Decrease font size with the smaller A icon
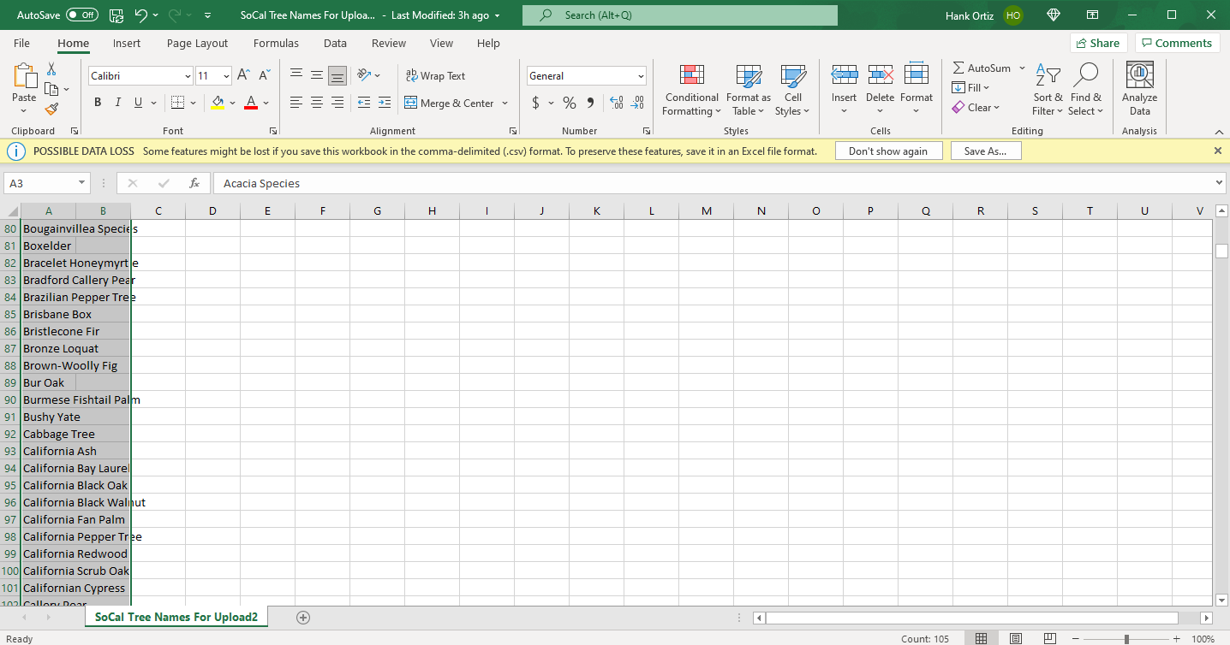1230x645 pixels. click(263, 76)
